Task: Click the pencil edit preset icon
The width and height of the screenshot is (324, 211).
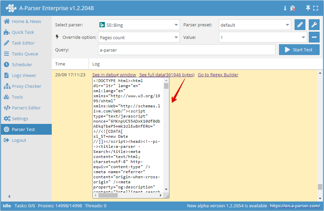Action: (300, 25)
